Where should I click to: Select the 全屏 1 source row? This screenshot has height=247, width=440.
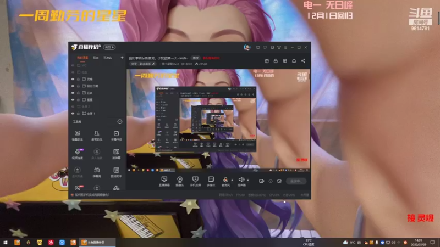97,114
